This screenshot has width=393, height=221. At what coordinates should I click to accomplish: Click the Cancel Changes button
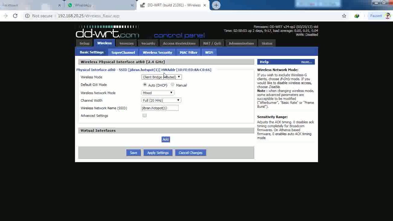coord(190,153)
